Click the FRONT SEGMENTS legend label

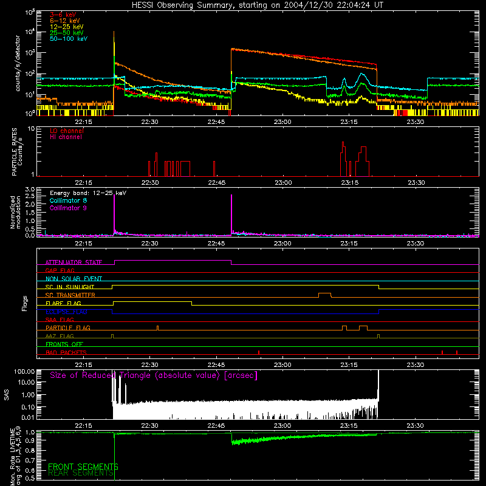click(x=83, y=467)
